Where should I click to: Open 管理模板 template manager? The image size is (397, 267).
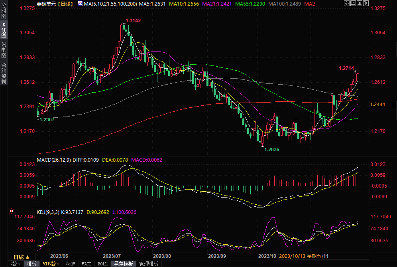pyautogui.click(x=148, y=264)
